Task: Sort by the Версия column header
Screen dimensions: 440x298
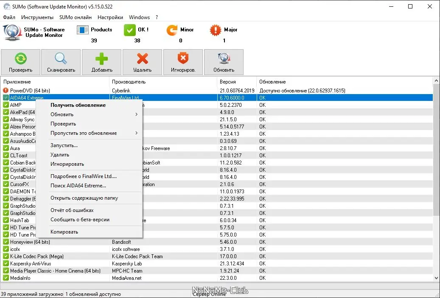Action: (237, 82)
